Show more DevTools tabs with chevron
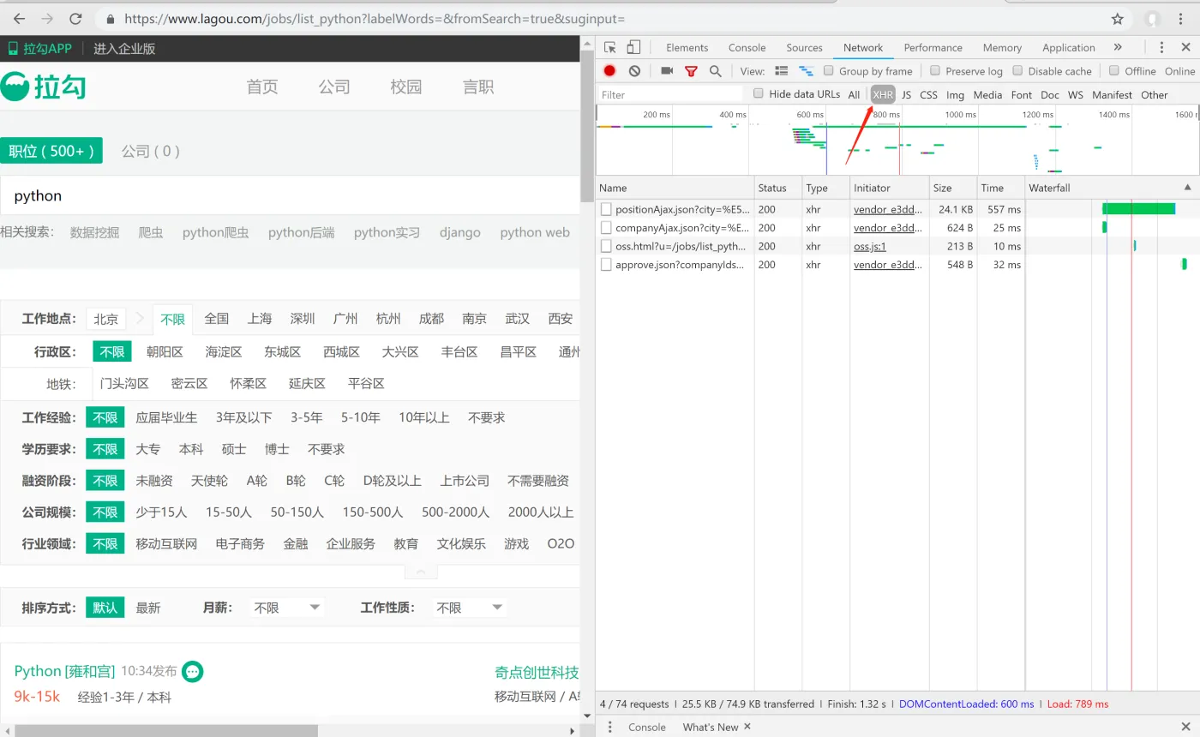 (1118, 47)
